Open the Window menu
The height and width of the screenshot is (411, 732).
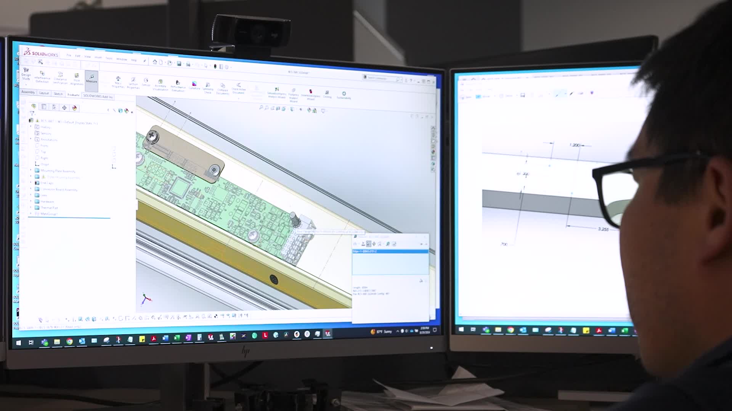pos(122,59)
